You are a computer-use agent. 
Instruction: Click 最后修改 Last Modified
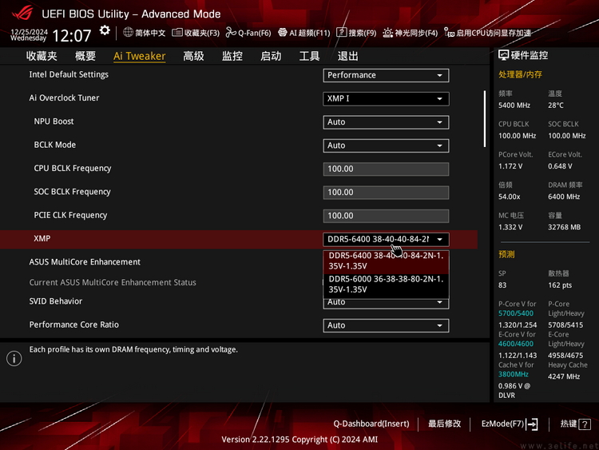444,424
